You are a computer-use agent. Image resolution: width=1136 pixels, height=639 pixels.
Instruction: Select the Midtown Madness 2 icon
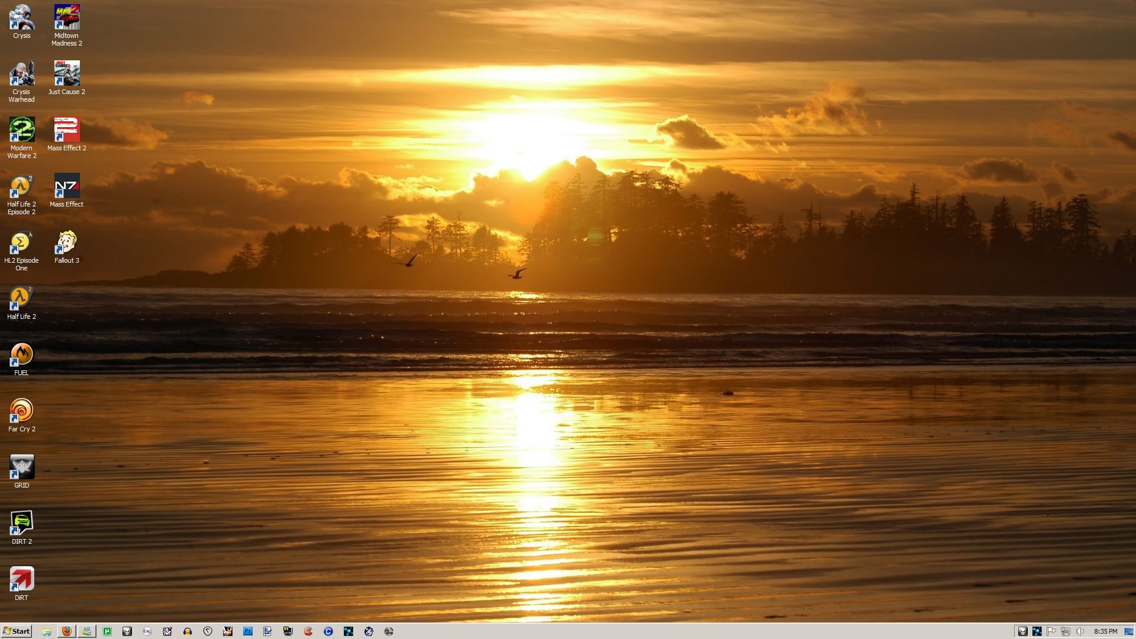66,18
